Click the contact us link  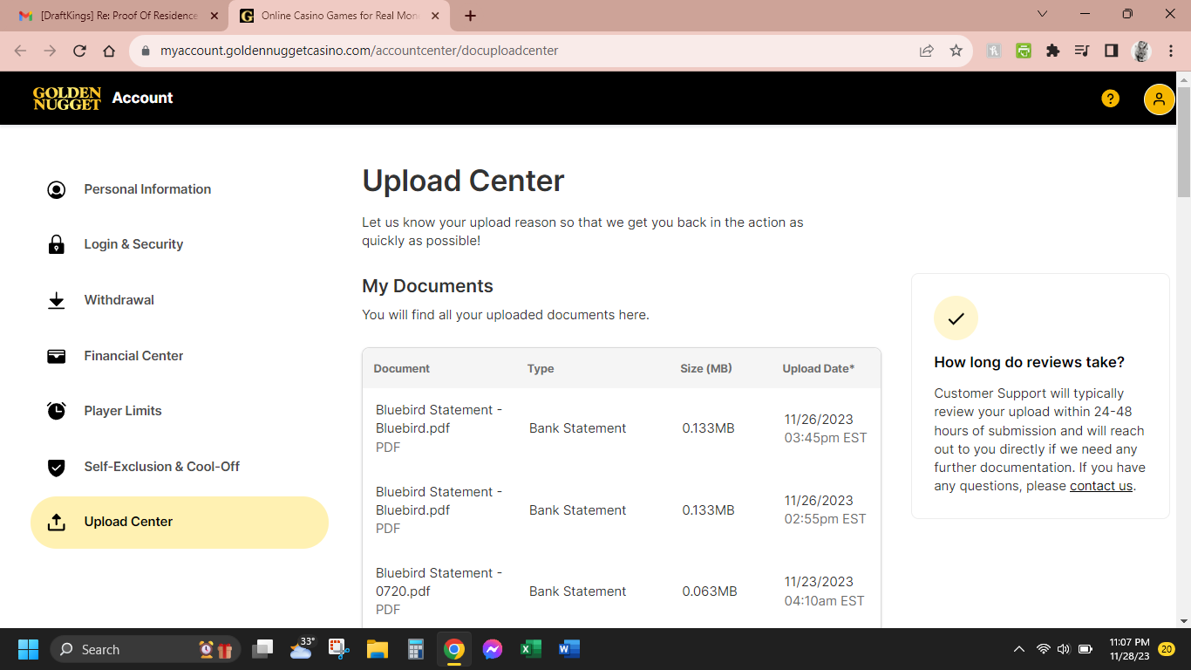[x=1101, y=486]
